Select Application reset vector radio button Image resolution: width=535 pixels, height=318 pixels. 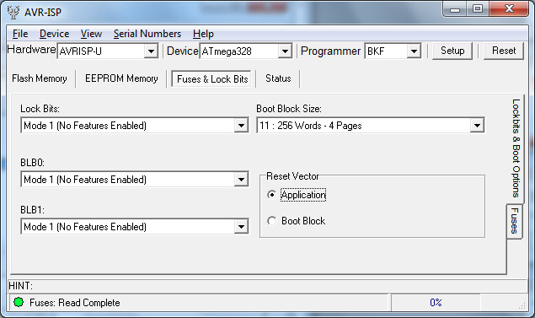(271, 195)
